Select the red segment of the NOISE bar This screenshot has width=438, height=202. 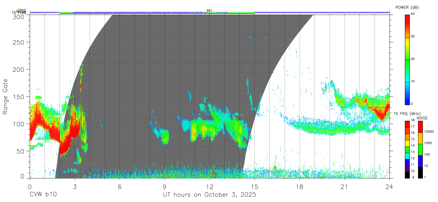(421, 127)
